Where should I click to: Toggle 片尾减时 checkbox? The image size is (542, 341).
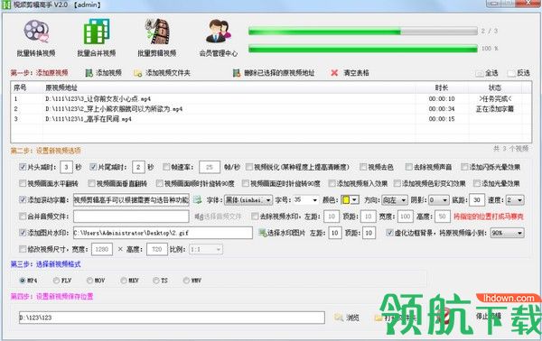(93, 167)
